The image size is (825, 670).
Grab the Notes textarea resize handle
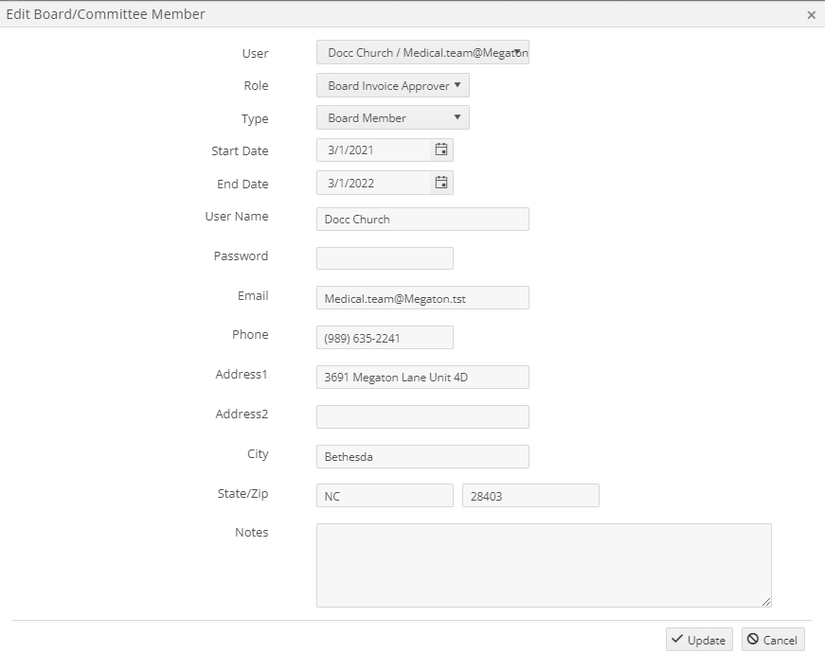[766, 602]
